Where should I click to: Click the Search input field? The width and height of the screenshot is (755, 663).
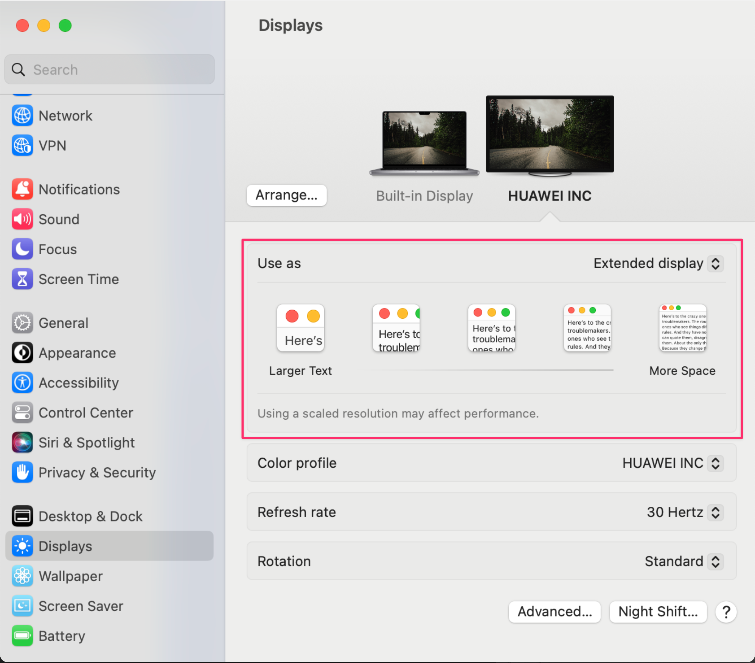(109, 70)
